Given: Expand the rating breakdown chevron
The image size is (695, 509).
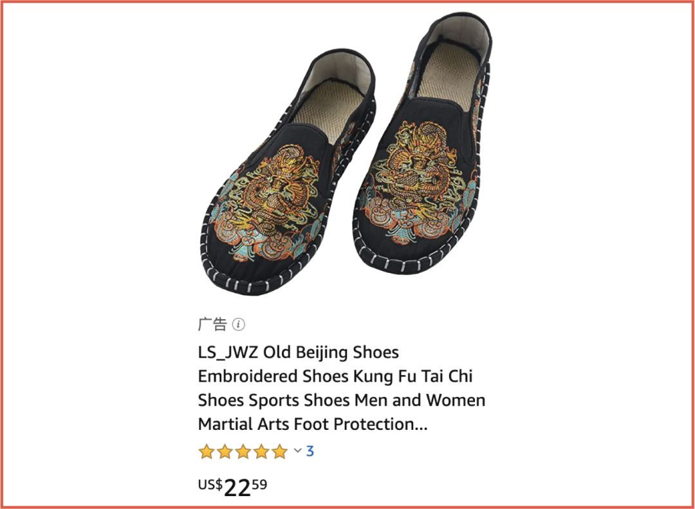Looking at the screenshot, I should tap(298, 451).
